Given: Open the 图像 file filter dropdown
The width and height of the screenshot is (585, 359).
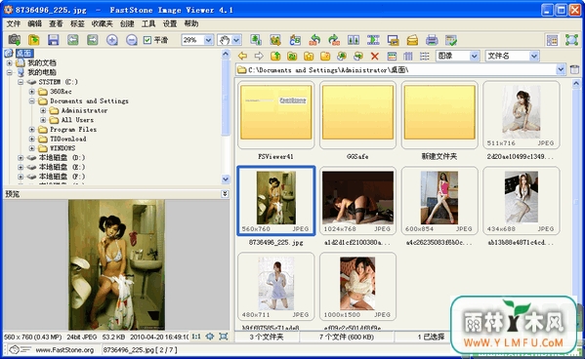Looking at the screenshot, I should coord(474,56).
